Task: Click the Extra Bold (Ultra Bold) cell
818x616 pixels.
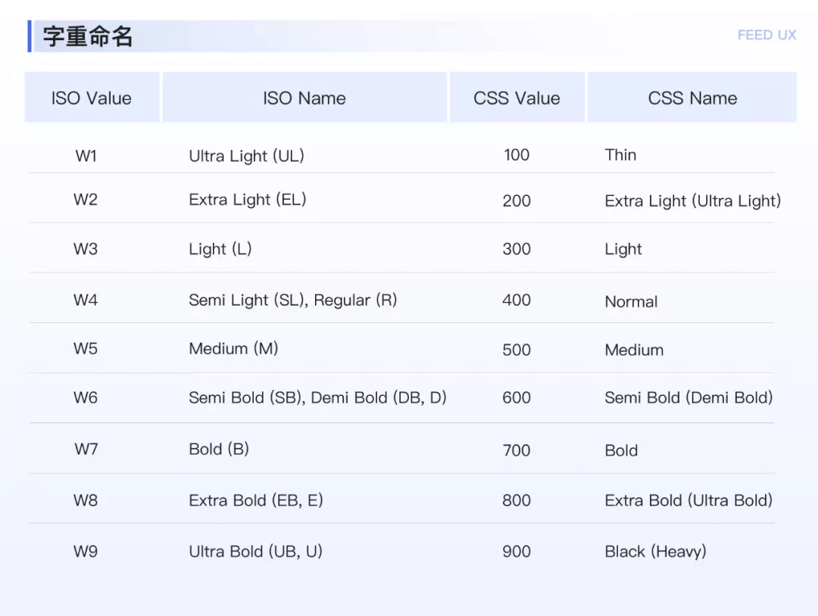Action: (688, 500)
